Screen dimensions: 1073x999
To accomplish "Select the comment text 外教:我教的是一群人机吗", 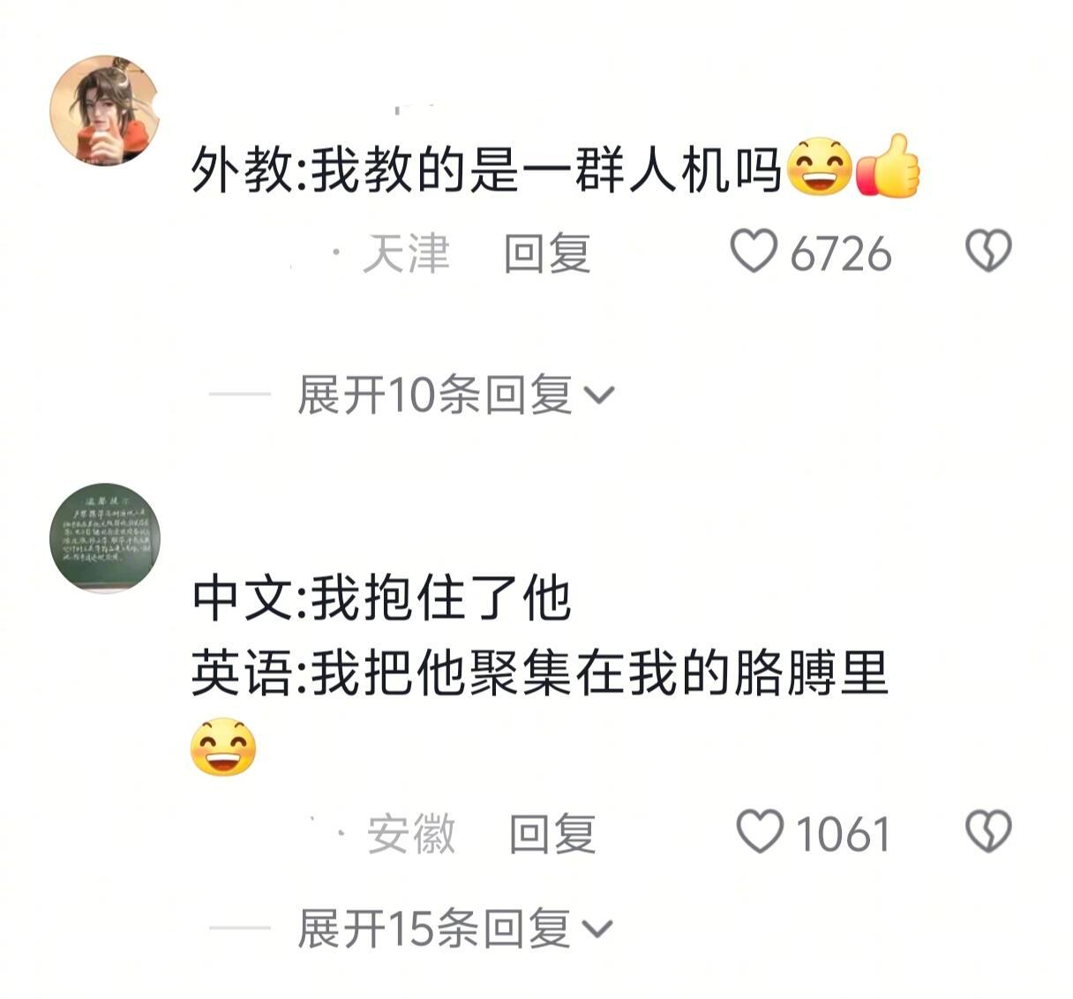I will [x=487, y=169].
